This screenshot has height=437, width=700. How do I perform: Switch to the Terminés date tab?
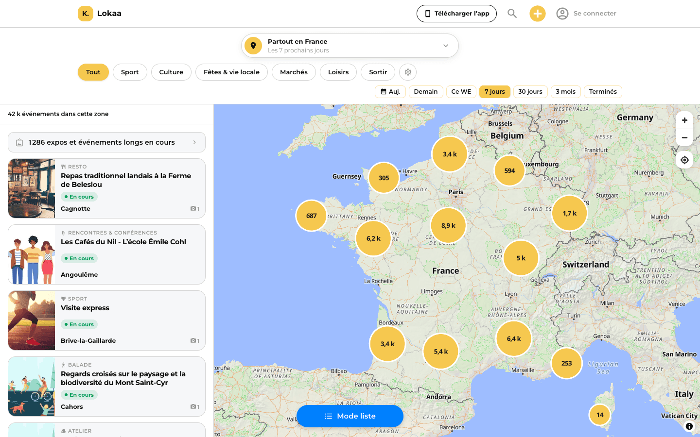click(603, 92)
